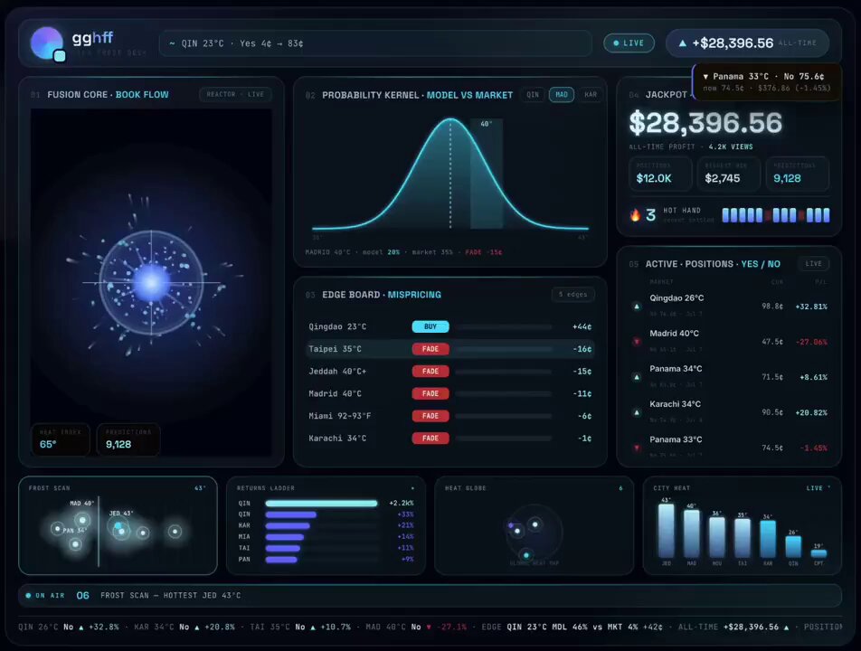Click the large $28,396.56 jackpot amount

(705, 123)
